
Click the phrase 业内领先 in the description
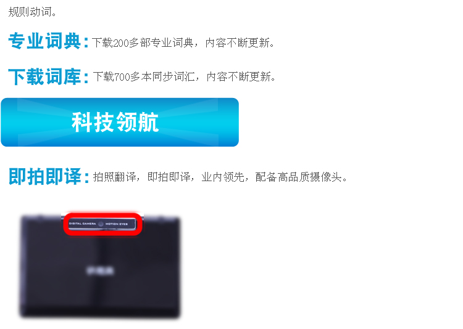223,177
